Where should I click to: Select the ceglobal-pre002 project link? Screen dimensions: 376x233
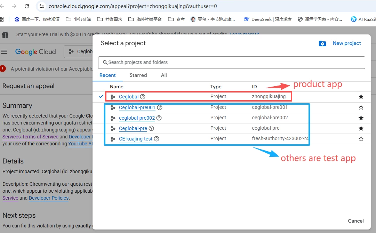137,118
